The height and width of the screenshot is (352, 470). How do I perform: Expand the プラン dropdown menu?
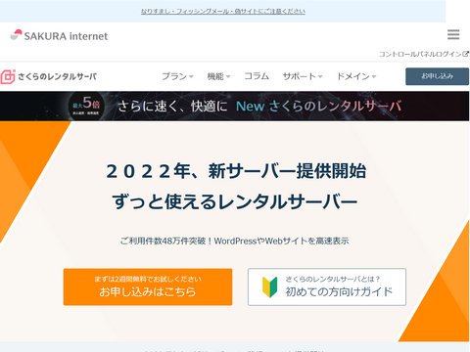177,76
